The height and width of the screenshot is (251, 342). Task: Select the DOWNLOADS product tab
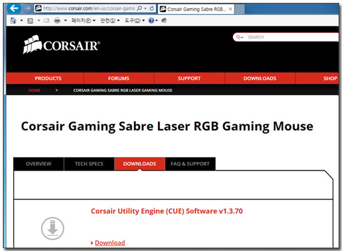click(140, 164)
